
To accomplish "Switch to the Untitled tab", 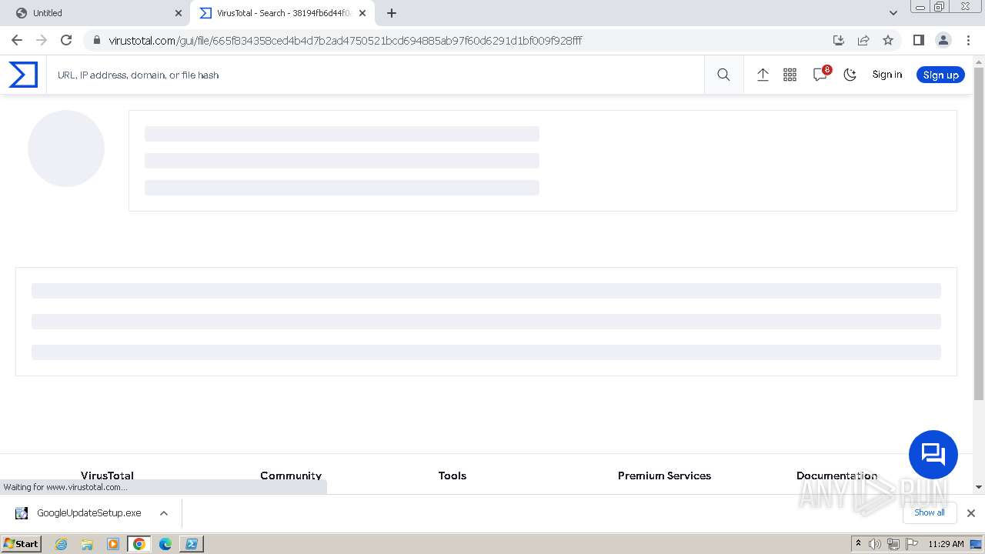I will [95, 13].
